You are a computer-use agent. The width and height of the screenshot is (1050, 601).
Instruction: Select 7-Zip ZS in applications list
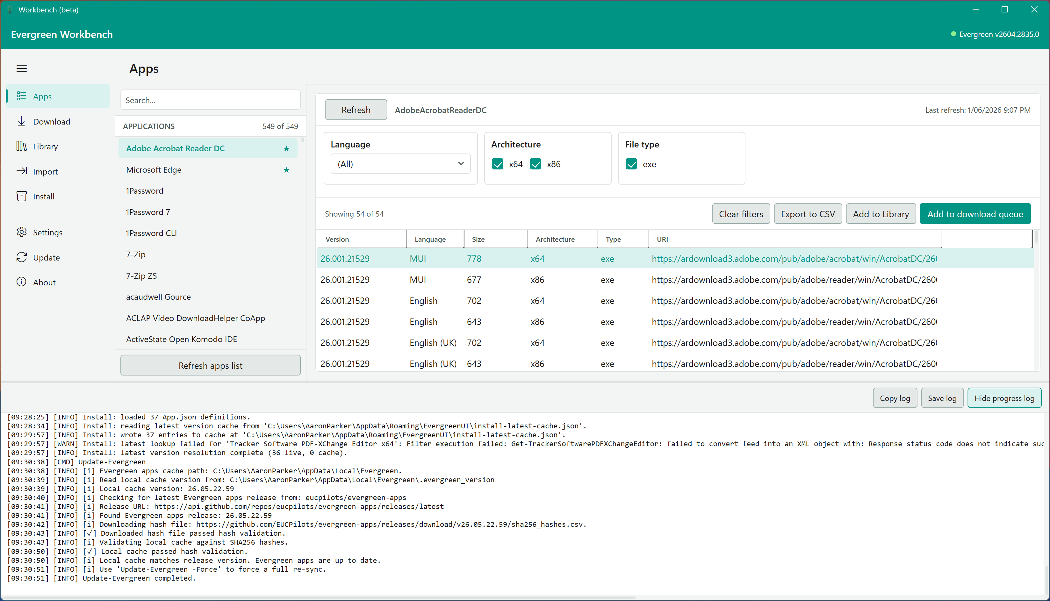click(208, 276)
